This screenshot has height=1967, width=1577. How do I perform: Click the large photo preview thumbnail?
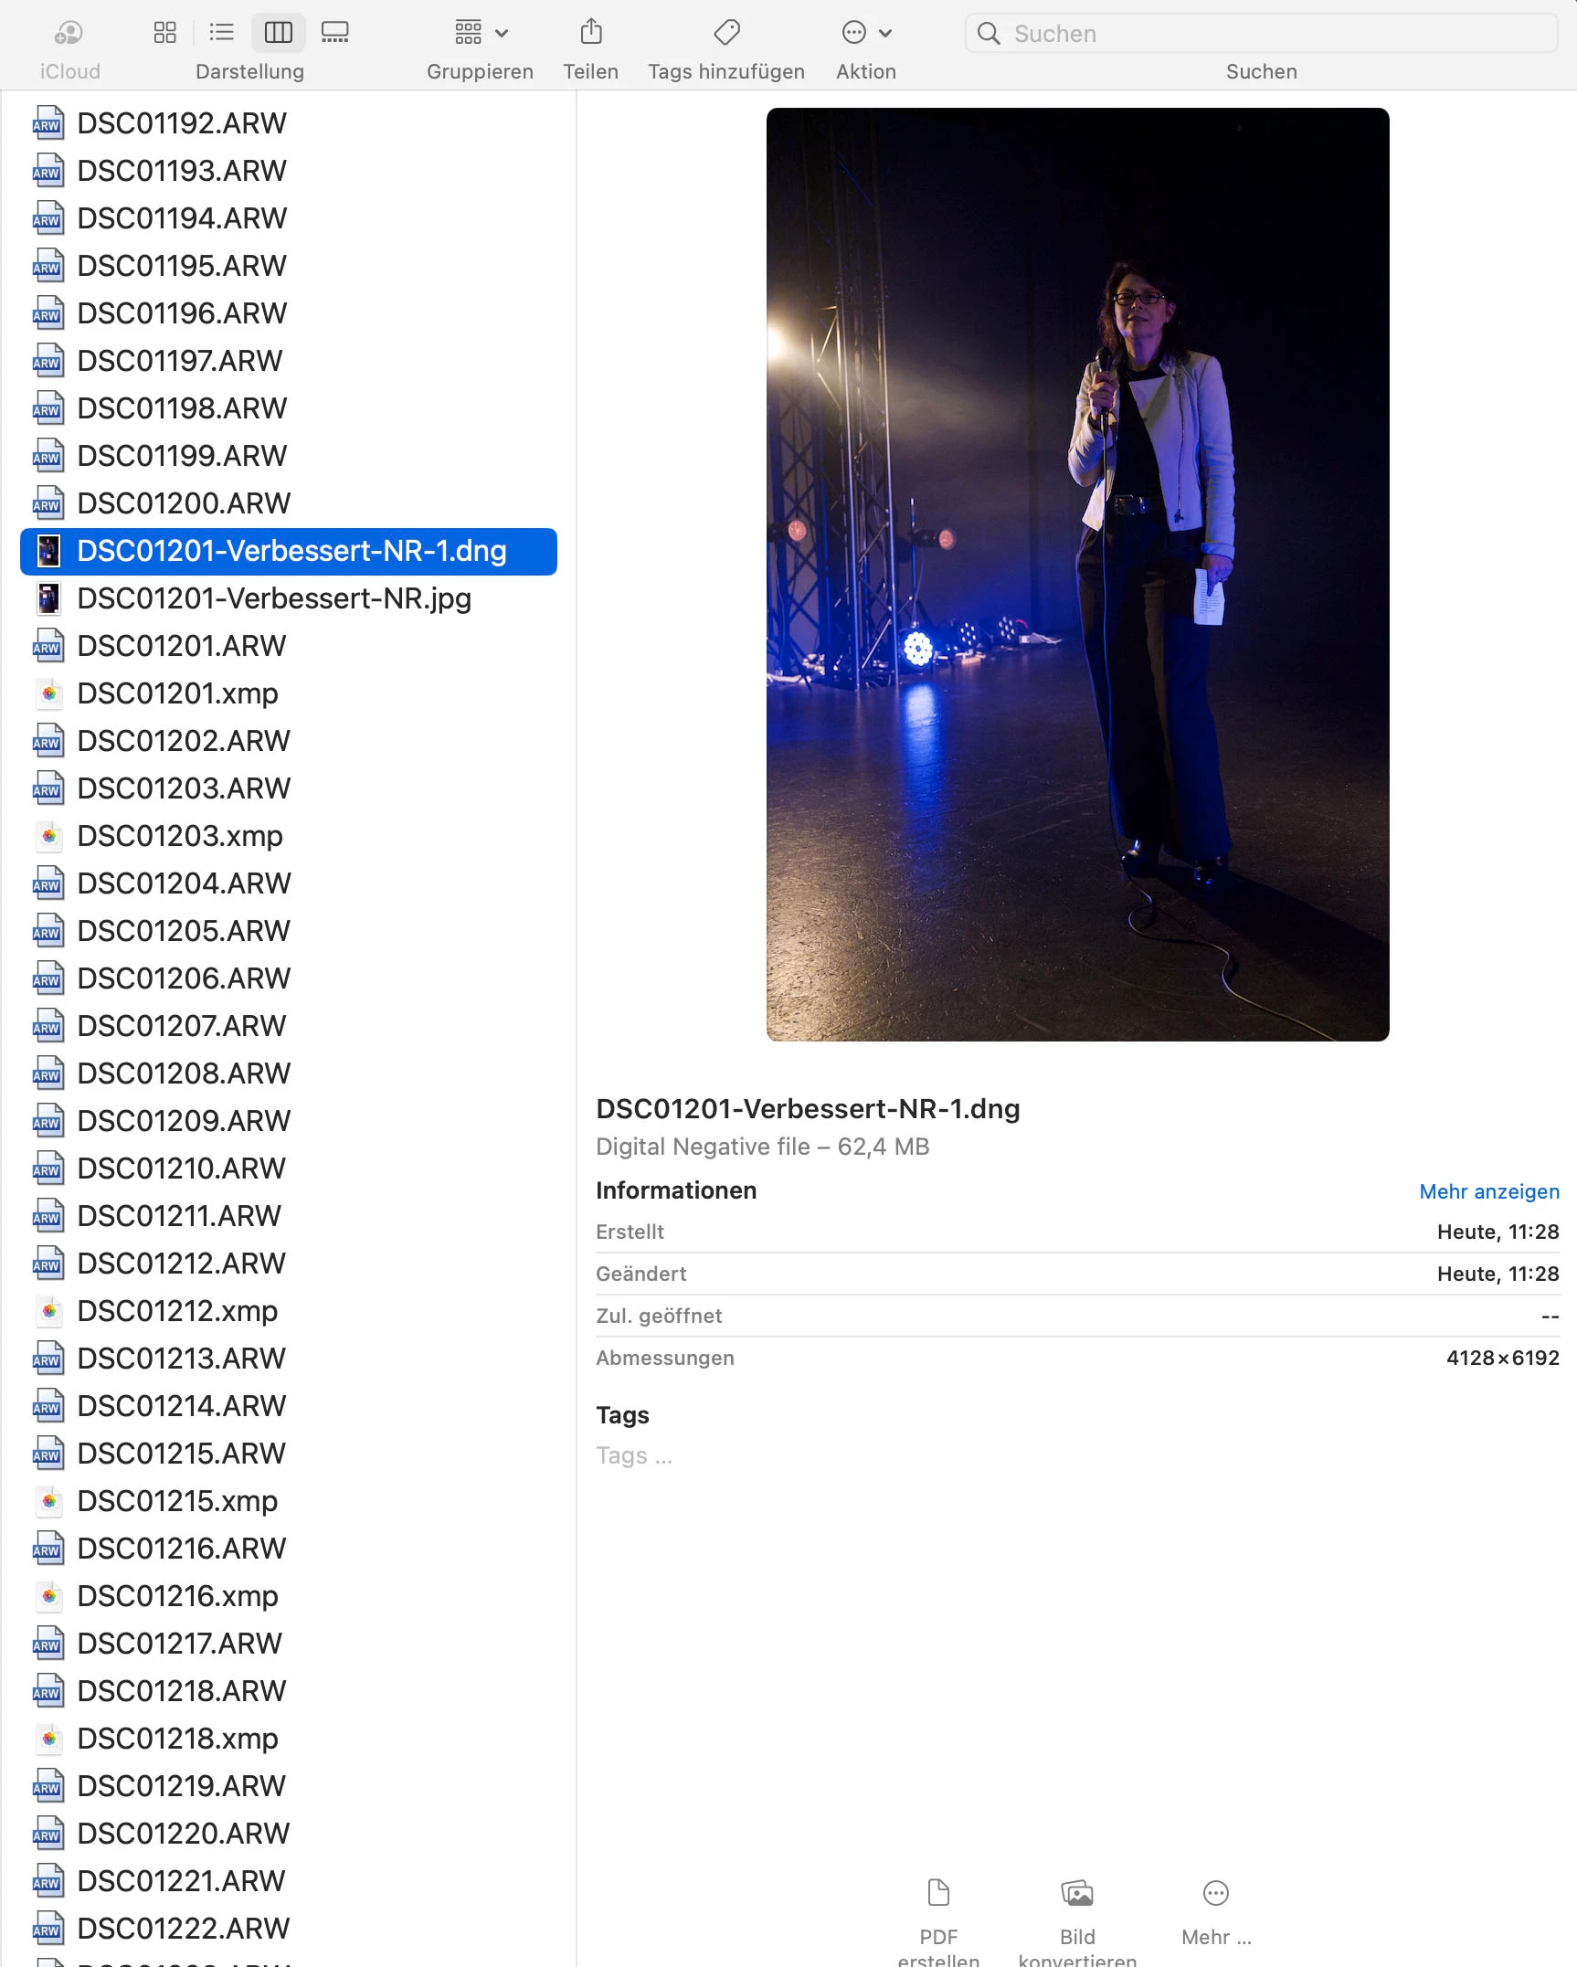[x=1077, y=574]
